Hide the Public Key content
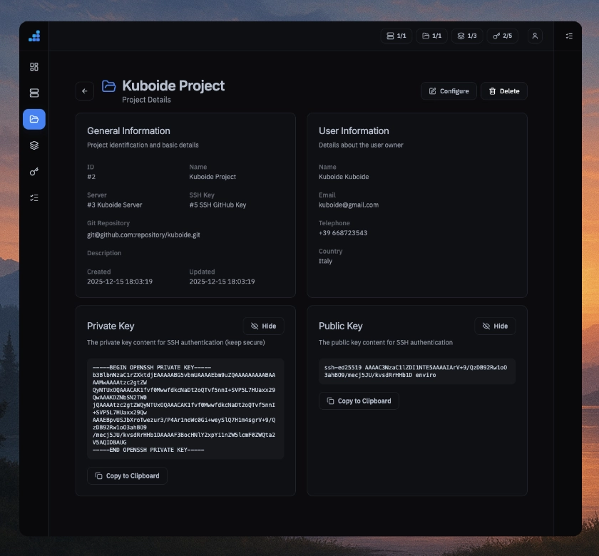Viewport: 599px width, 556px height. 495,326
